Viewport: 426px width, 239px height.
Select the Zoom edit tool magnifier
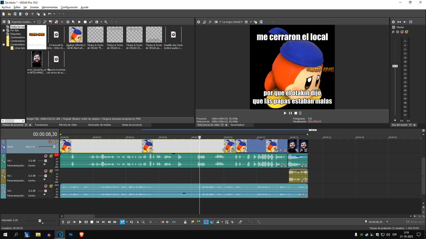(x=143, y=222)
